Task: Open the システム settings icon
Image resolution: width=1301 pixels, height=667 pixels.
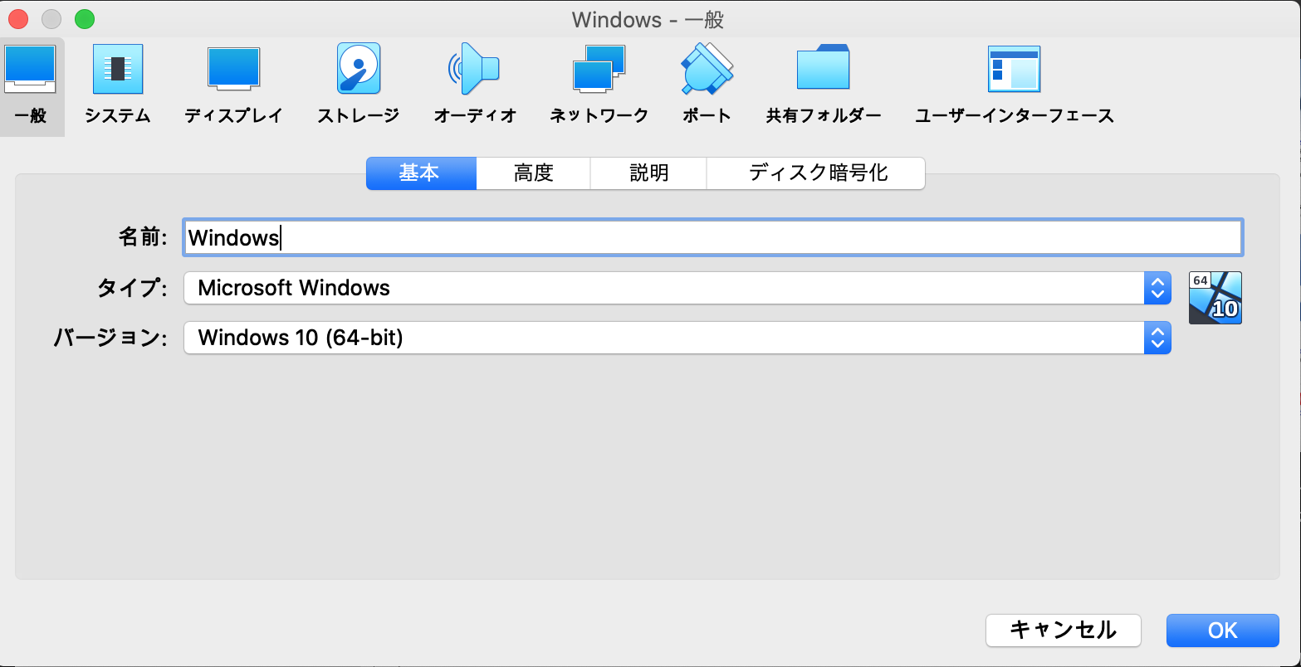Action: (117, 83)
